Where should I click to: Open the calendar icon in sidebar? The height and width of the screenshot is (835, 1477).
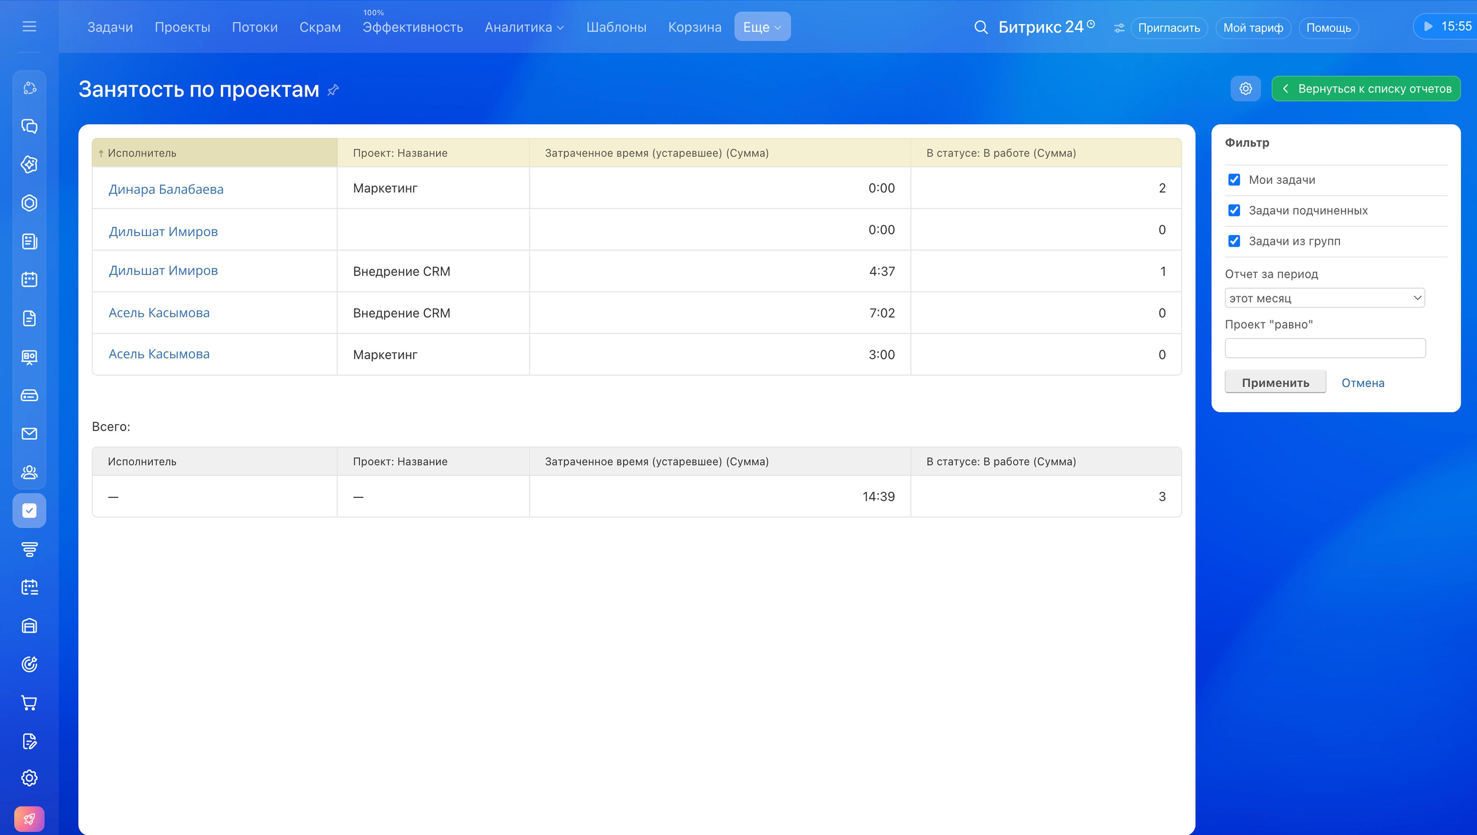coord(29,280)
